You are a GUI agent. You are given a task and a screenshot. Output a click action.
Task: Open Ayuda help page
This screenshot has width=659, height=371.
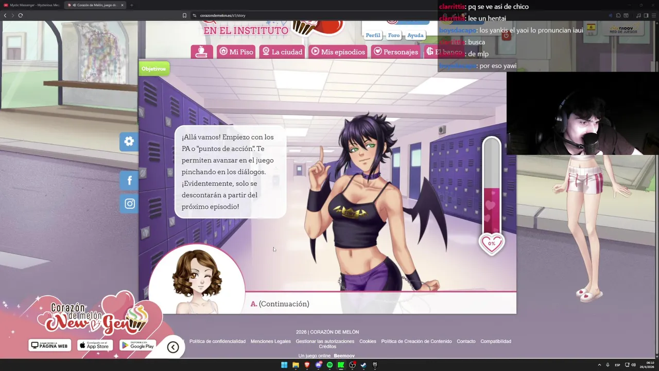(x=415, y=35)
